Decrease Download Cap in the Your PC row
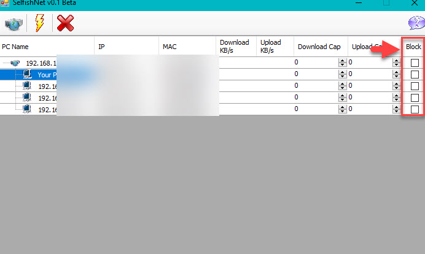Image resolution: width=425 pixels, height=254 pixels. tap(342, 76)
